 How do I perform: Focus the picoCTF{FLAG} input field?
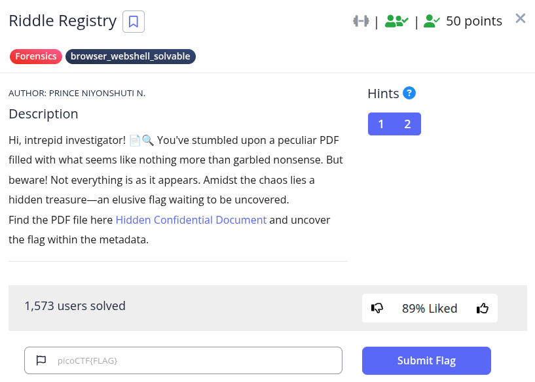click(x=196, y=360)
